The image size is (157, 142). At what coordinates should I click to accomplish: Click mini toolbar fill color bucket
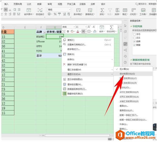click(72, 32)
